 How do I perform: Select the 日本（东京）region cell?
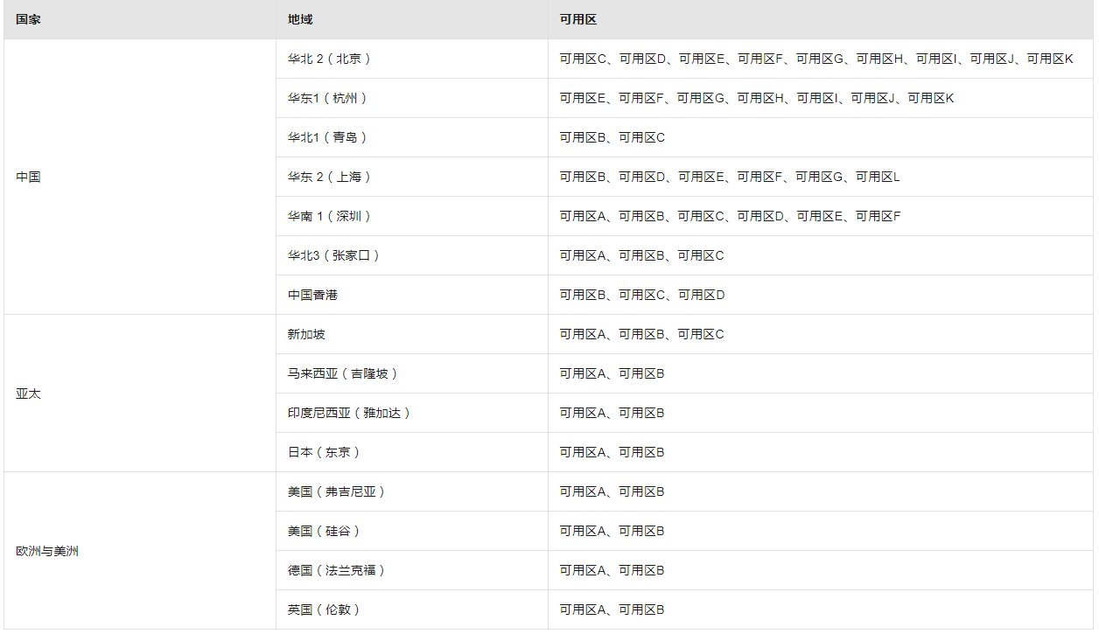325,452
